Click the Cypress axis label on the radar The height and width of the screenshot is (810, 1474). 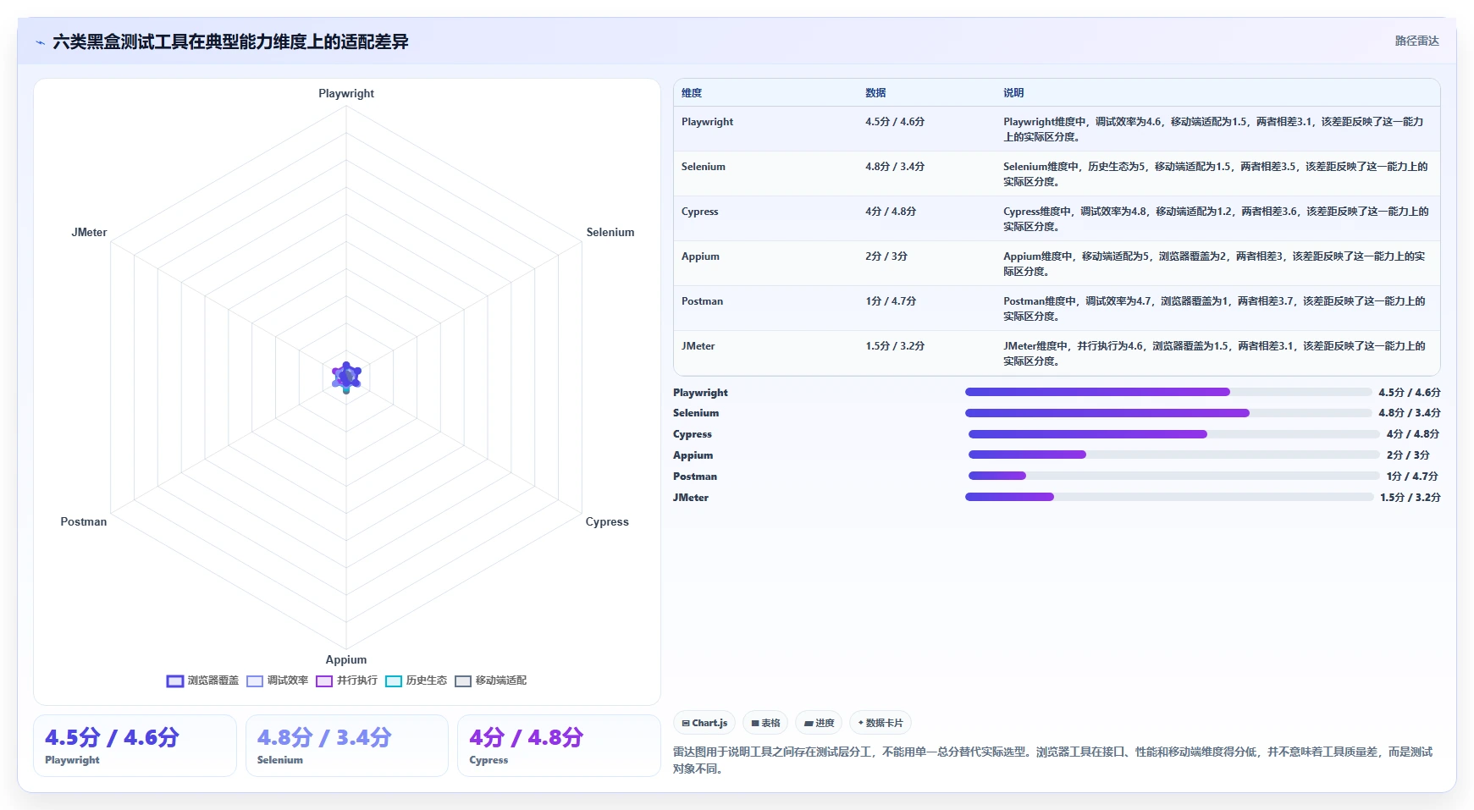[x=607, y=522]
